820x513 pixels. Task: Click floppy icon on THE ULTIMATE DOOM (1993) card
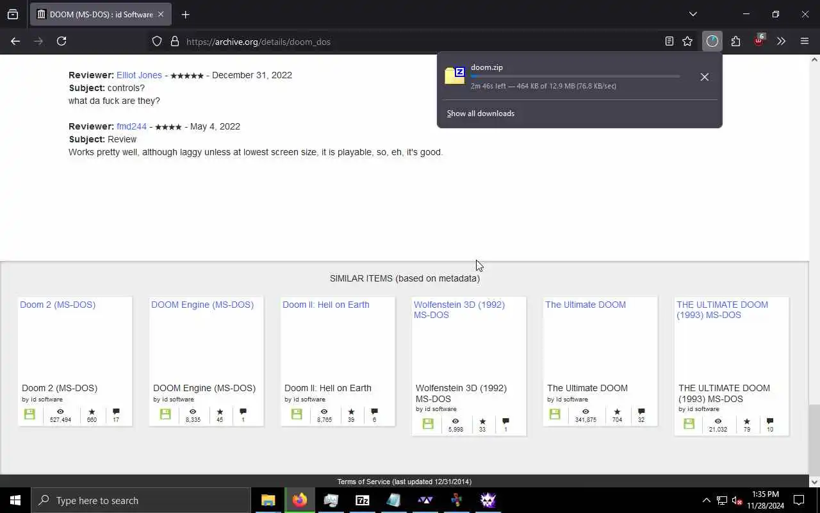pos(689,424)
